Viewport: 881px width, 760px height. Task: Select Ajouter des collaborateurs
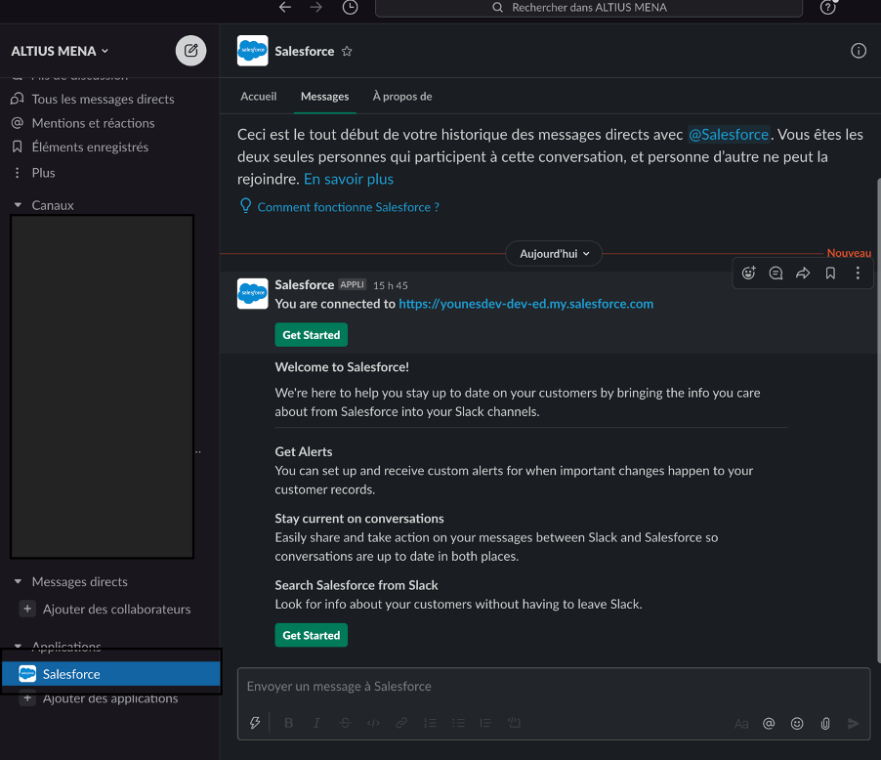click(116, 609)
